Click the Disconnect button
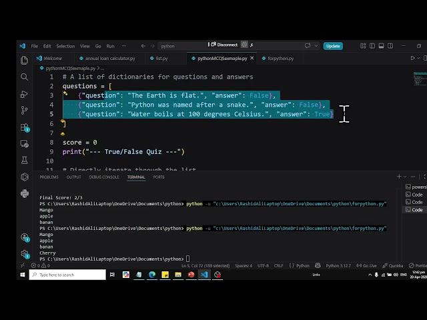This screenshot has width=427, height=320. (x=224, y=45)
